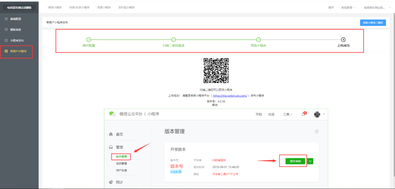Viewport: 395px width, 189px height.
Task: Click the 体验版 badge under 版本号
Action: click(x=176, y=171)
